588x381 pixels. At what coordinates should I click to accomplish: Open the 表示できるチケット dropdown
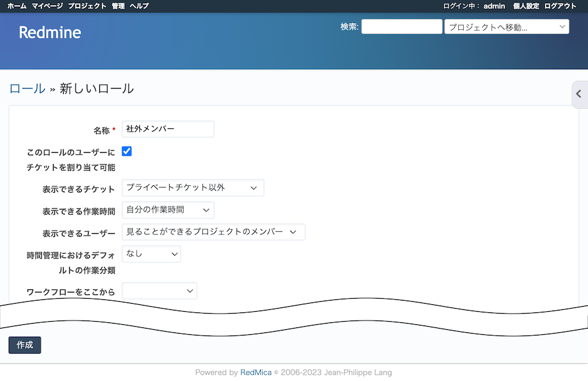pyautogui.click(x=193, y=188)
